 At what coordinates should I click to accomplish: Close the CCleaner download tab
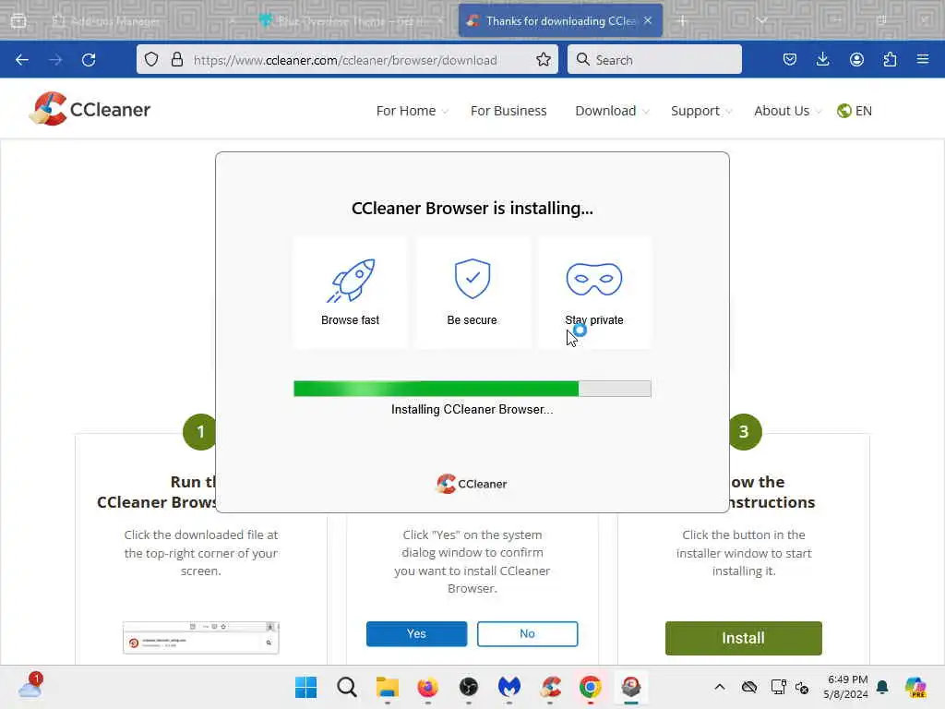[x=648, y=20]
